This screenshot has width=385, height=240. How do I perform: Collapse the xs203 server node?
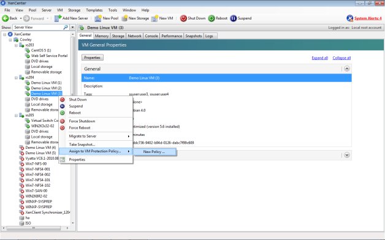click(x=16, y=45)
